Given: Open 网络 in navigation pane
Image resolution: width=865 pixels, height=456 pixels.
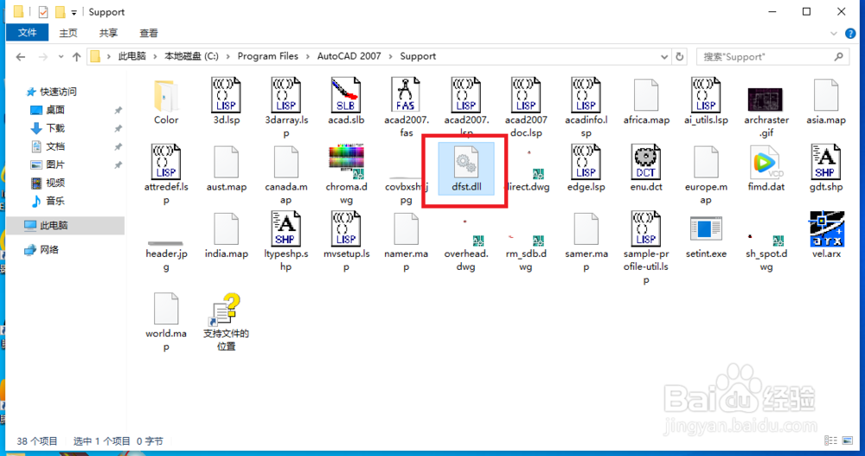Looking at the screenshot, I should pos(49,249).
